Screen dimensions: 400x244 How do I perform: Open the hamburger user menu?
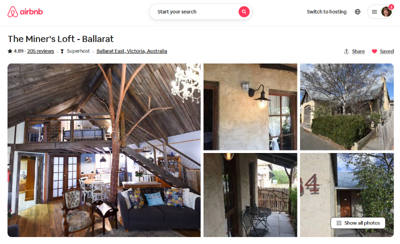(x=374, y=11)
